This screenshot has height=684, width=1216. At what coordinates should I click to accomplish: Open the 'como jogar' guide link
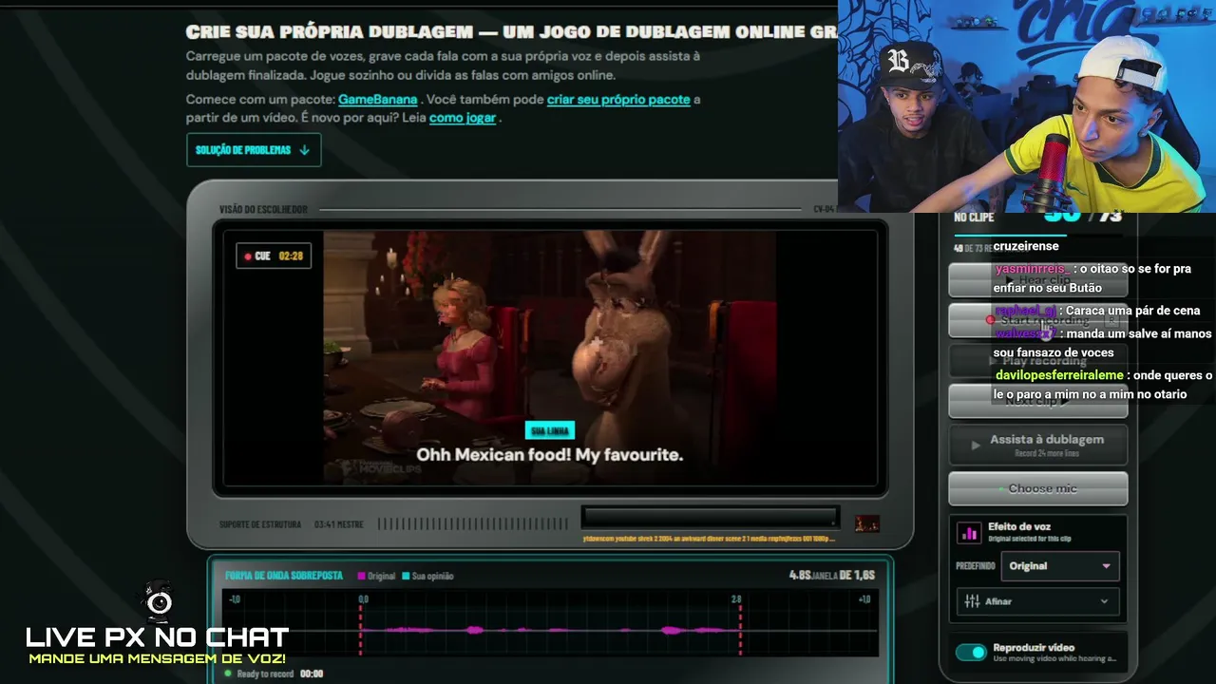tap(463, 118)
